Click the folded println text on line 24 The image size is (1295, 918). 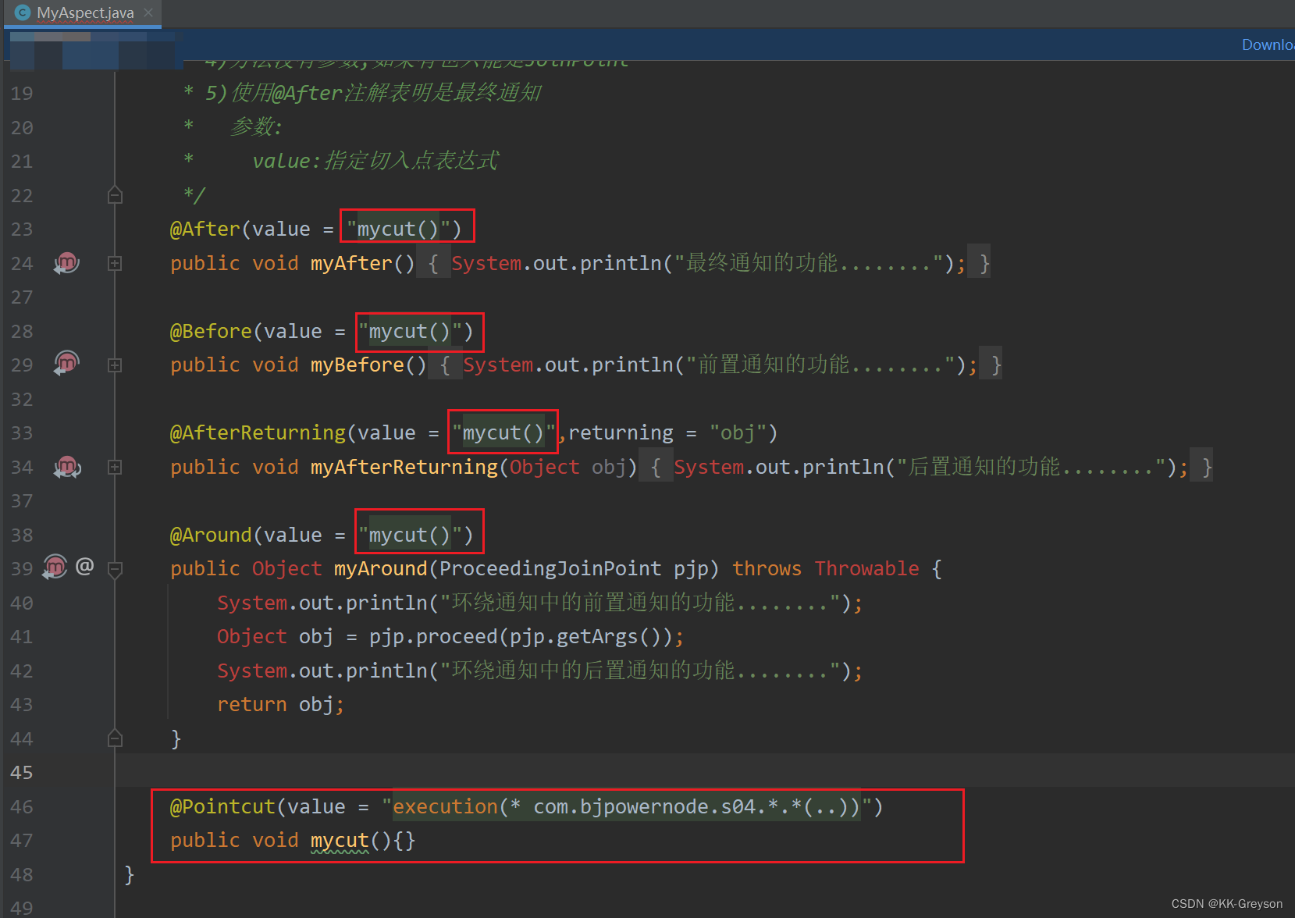tap(708, 264)
